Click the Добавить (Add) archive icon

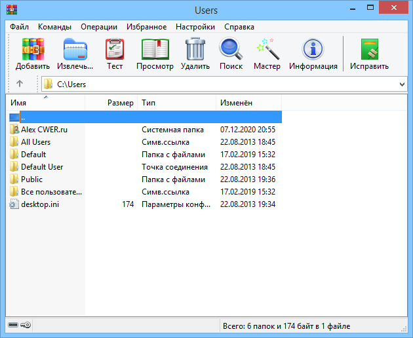click(x=33, y=50)
